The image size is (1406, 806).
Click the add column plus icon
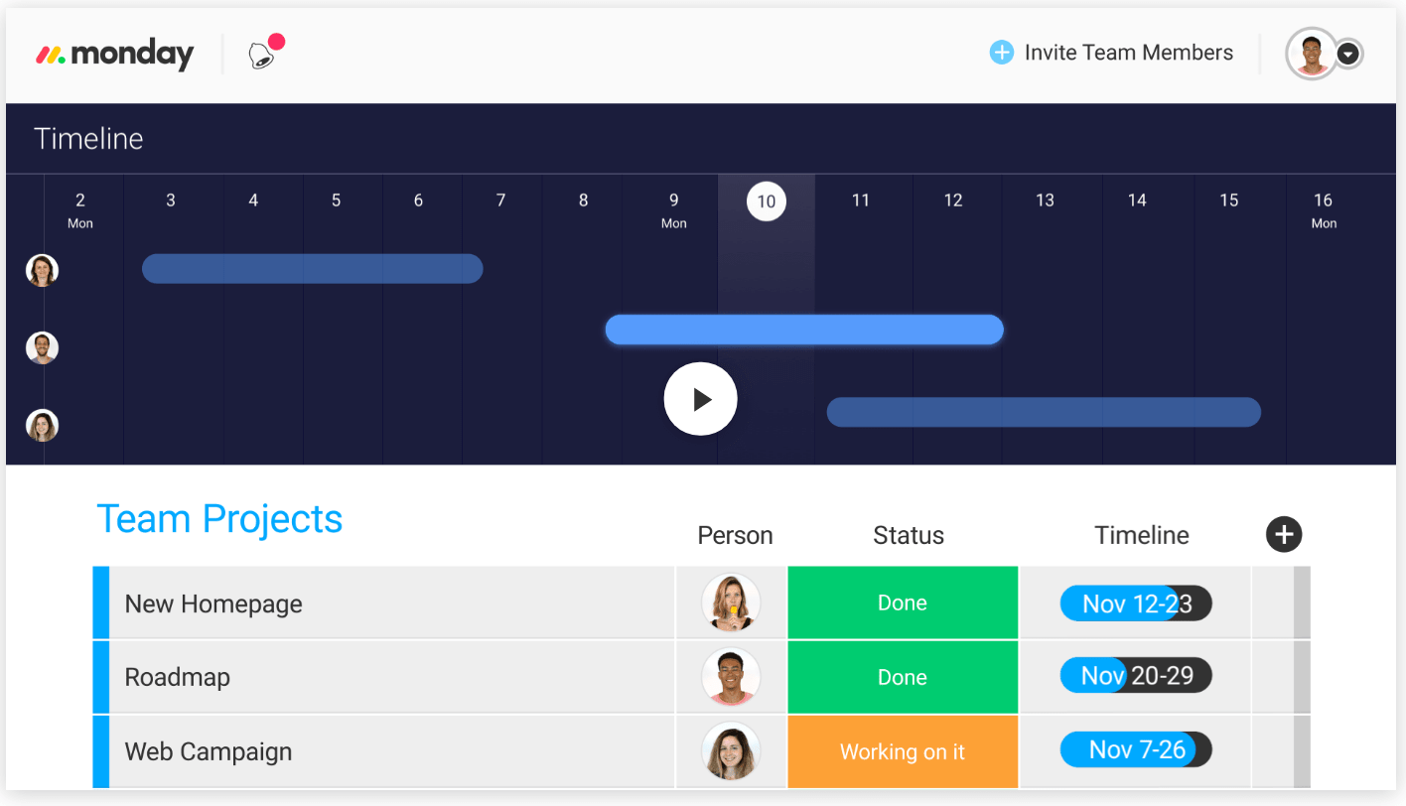tap(1283, 535)
